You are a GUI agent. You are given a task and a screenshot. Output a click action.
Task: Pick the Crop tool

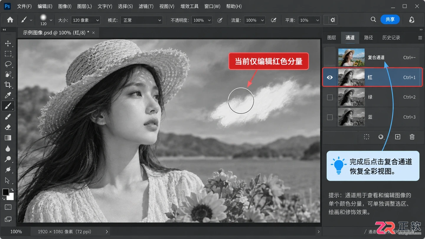pyautogui.click(x=8, y=85)
